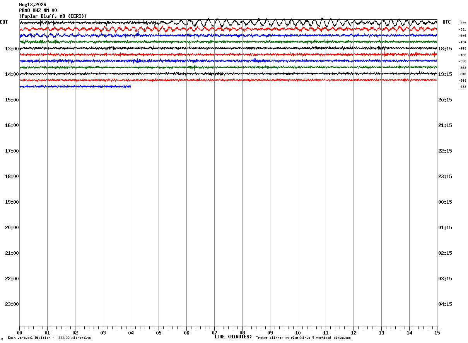Screen dimensions: 468x343
Task: Click the DC offset value '-563'
Action: (x=462, y=68)
